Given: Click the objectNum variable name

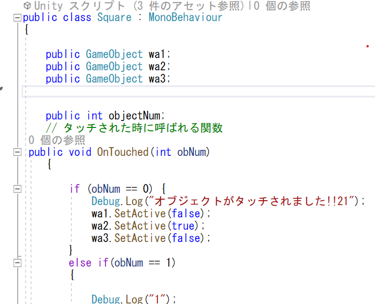Looking at the screenshot, I should (x=134, y=116).
